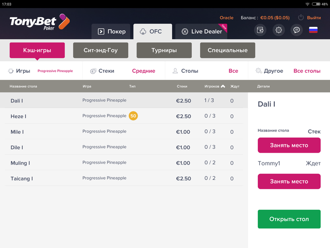The height and width of the screenshot is (248, 330).
Task: Select the Dile I table row
Action: [124, 147]
